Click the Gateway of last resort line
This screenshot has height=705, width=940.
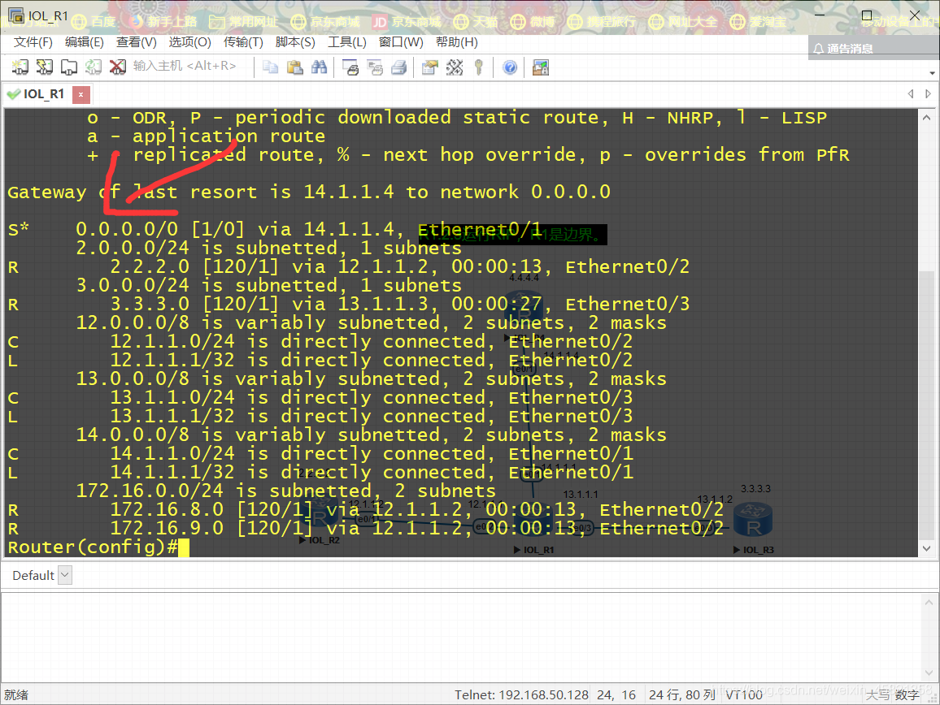pyautogui.click(x=309, y=192)
